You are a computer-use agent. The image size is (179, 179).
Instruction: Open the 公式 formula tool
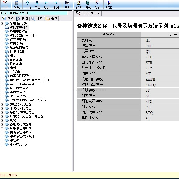pyautogui.click(x=97, y=5)
